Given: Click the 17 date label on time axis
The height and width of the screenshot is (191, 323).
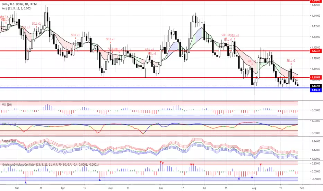Looking at the screenshot, I should (x=183, y=188).
